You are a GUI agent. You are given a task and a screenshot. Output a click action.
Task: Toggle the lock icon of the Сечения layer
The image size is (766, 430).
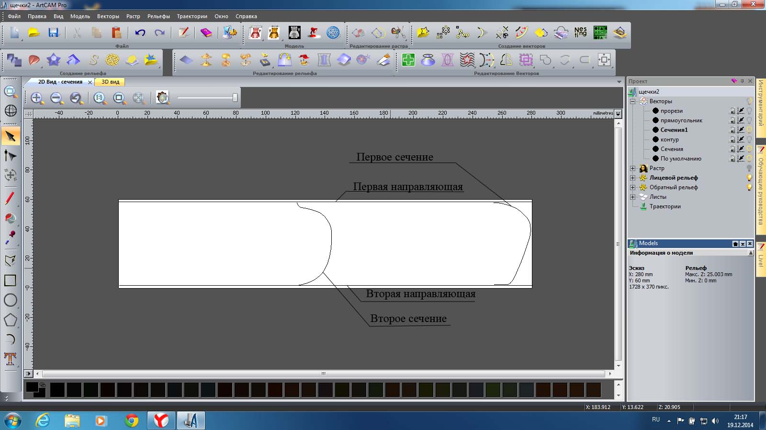[x=732, y=149]
